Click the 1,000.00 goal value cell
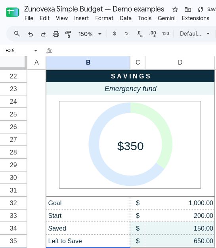Image resolution: width=216 pixels, height=248 pixels. click(180, 203)
